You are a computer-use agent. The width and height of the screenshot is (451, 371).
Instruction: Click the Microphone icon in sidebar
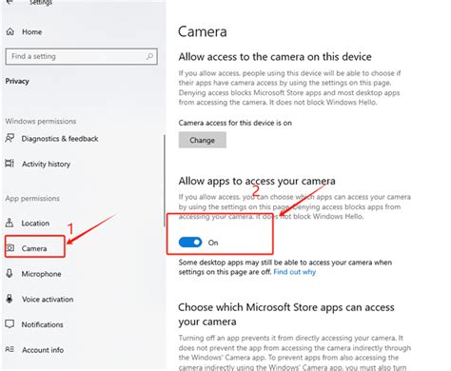pos(10,273)
